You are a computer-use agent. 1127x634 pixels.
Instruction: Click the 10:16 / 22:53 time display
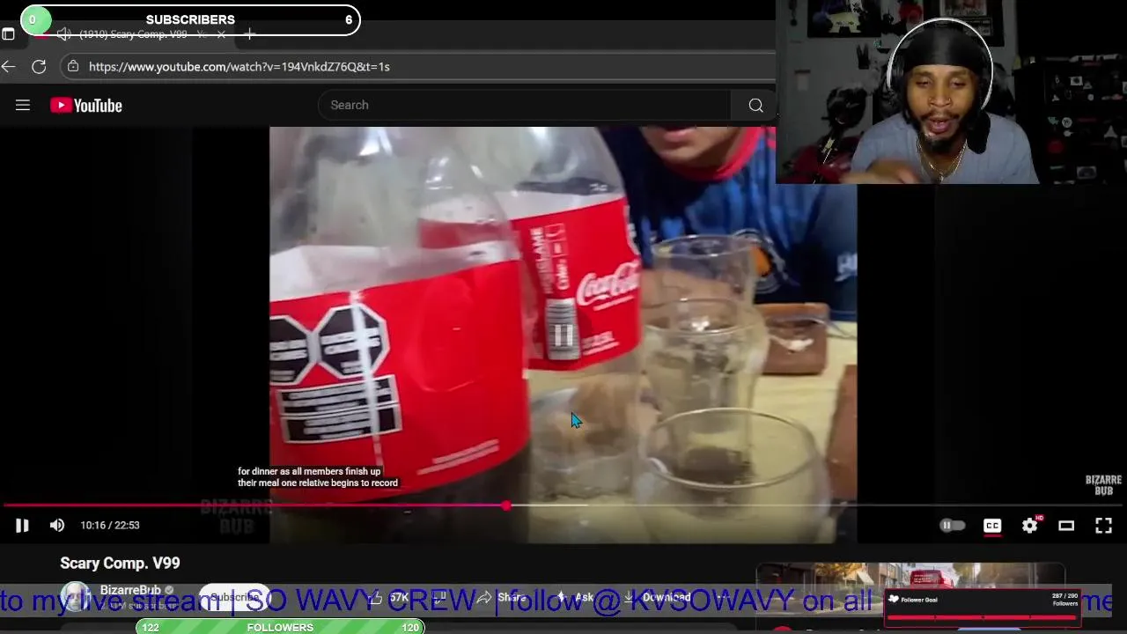pyautogui.click(x=110, y=526)
